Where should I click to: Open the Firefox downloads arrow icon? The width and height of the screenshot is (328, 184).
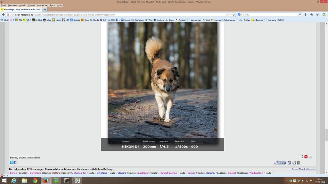tap(305, 15)
